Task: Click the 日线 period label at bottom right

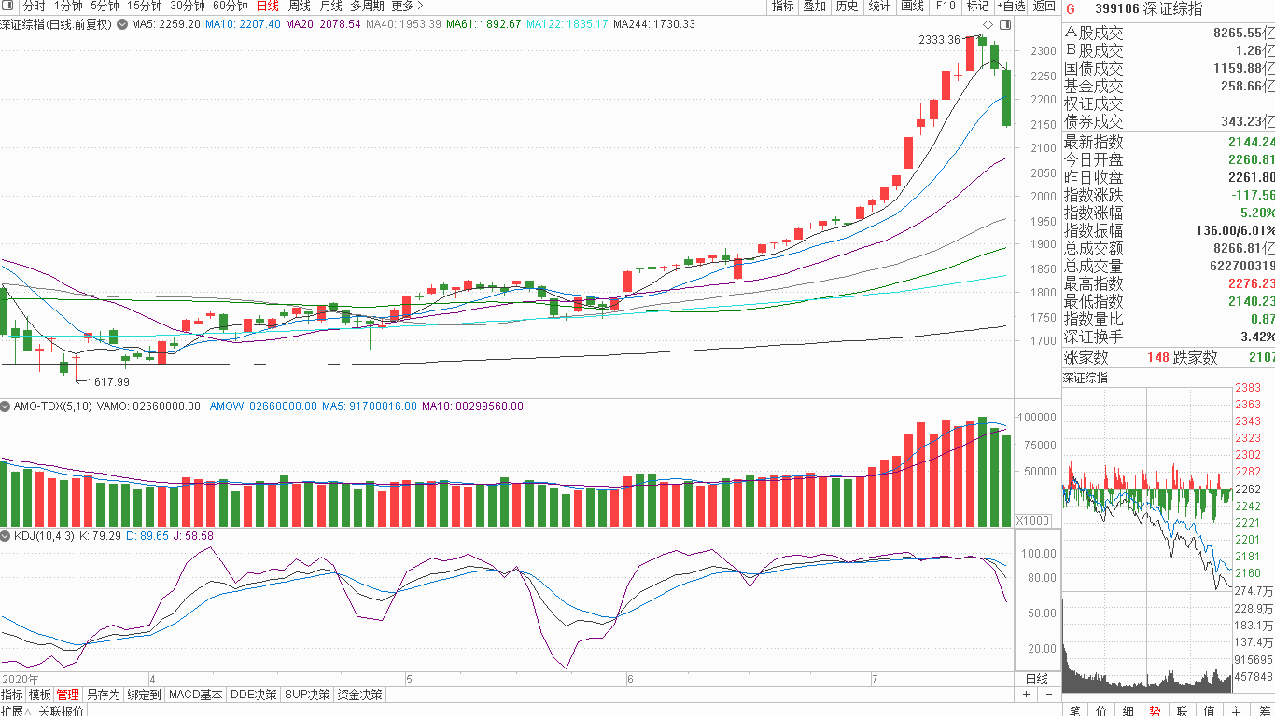Action: click(1037, 679)
